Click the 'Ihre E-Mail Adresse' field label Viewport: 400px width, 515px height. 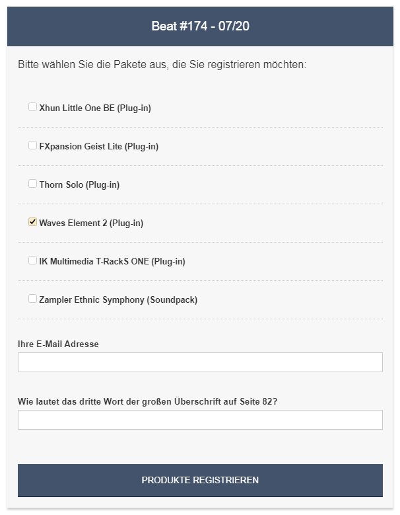tap(58, 344)
